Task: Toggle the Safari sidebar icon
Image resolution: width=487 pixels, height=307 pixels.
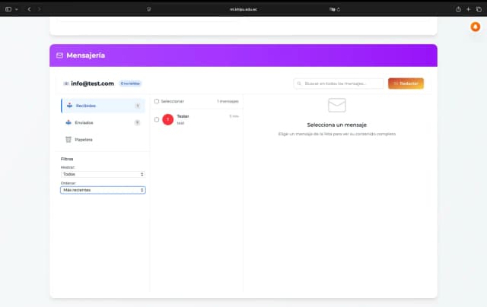Action: point(7,9)
